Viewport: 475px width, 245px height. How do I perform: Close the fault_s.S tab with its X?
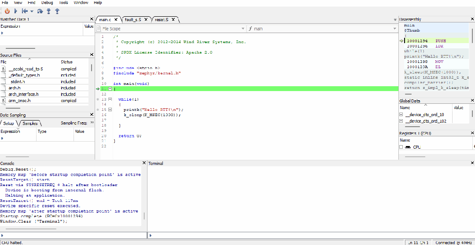point(145,19)
